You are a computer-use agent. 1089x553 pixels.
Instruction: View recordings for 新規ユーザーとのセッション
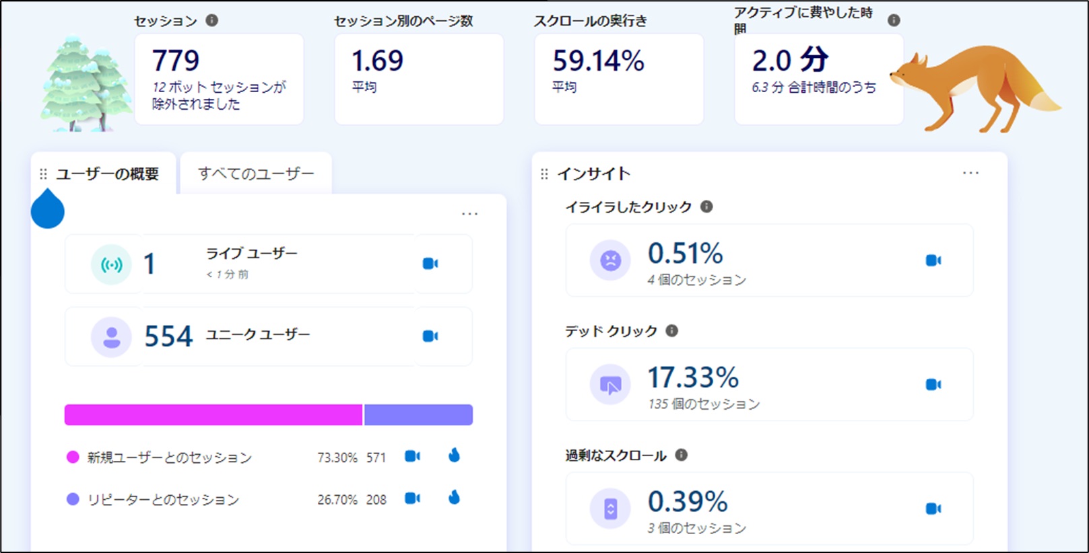pos(412,457)
